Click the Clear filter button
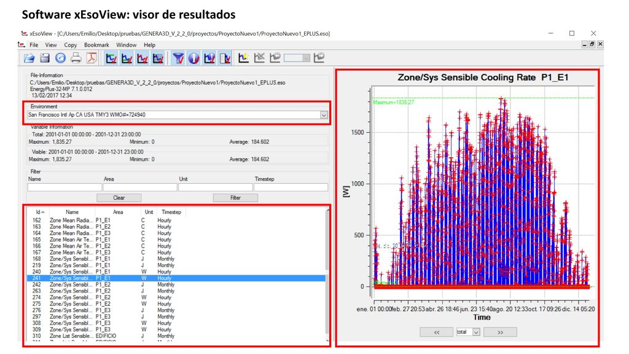This screenshot has height=354, width=629. point(119,198)
